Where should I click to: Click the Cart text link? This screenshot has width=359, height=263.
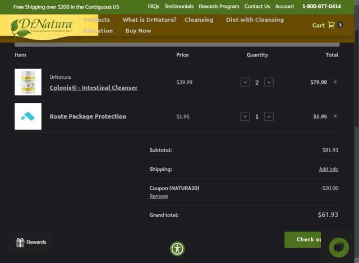[319, 25]
